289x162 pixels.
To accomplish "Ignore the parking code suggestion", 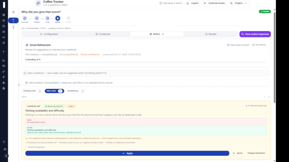I will (238, 153).
